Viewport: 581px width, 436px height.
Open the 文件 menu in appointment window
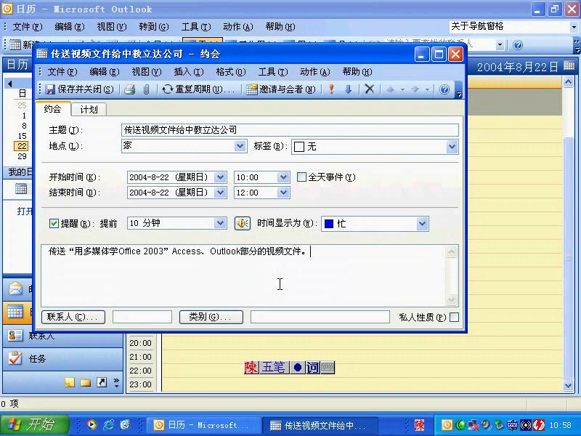pos(62,71)
